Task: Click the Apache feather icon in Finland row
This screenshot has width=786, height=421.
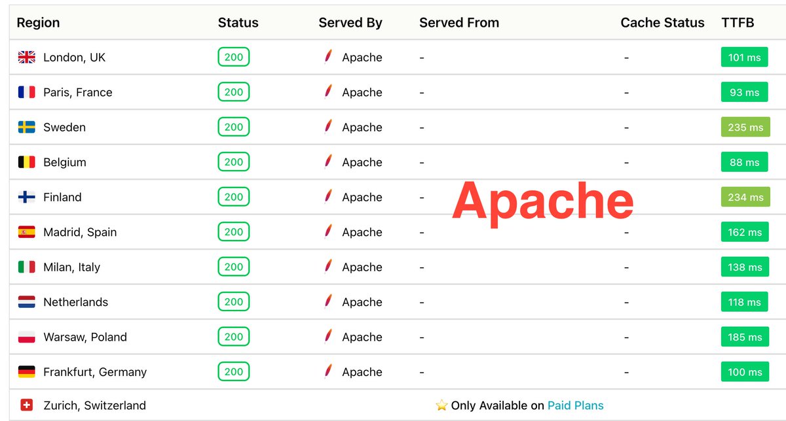Action: 328,197
